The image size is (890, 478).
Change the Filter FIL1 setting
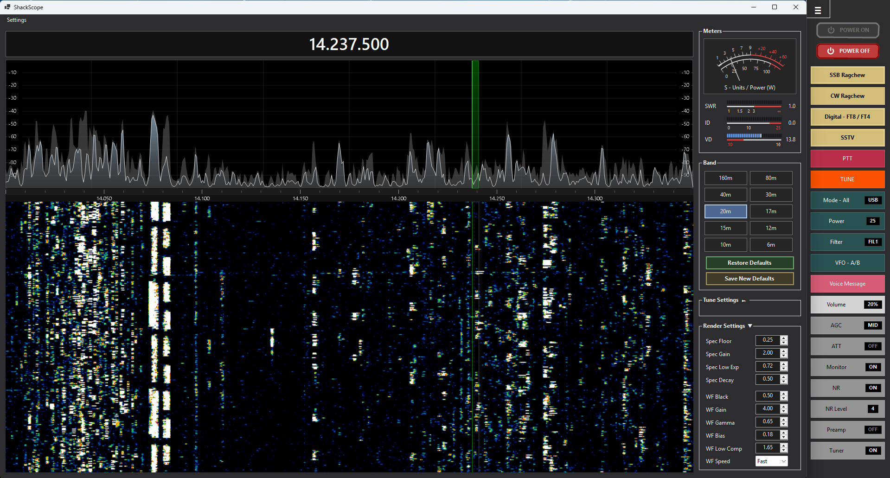tap(847, 242)
